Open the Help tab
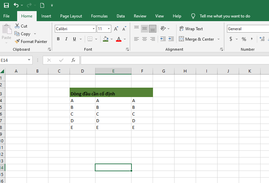The height and width of the screenshot is (183, 269). (x=177, y=16)
